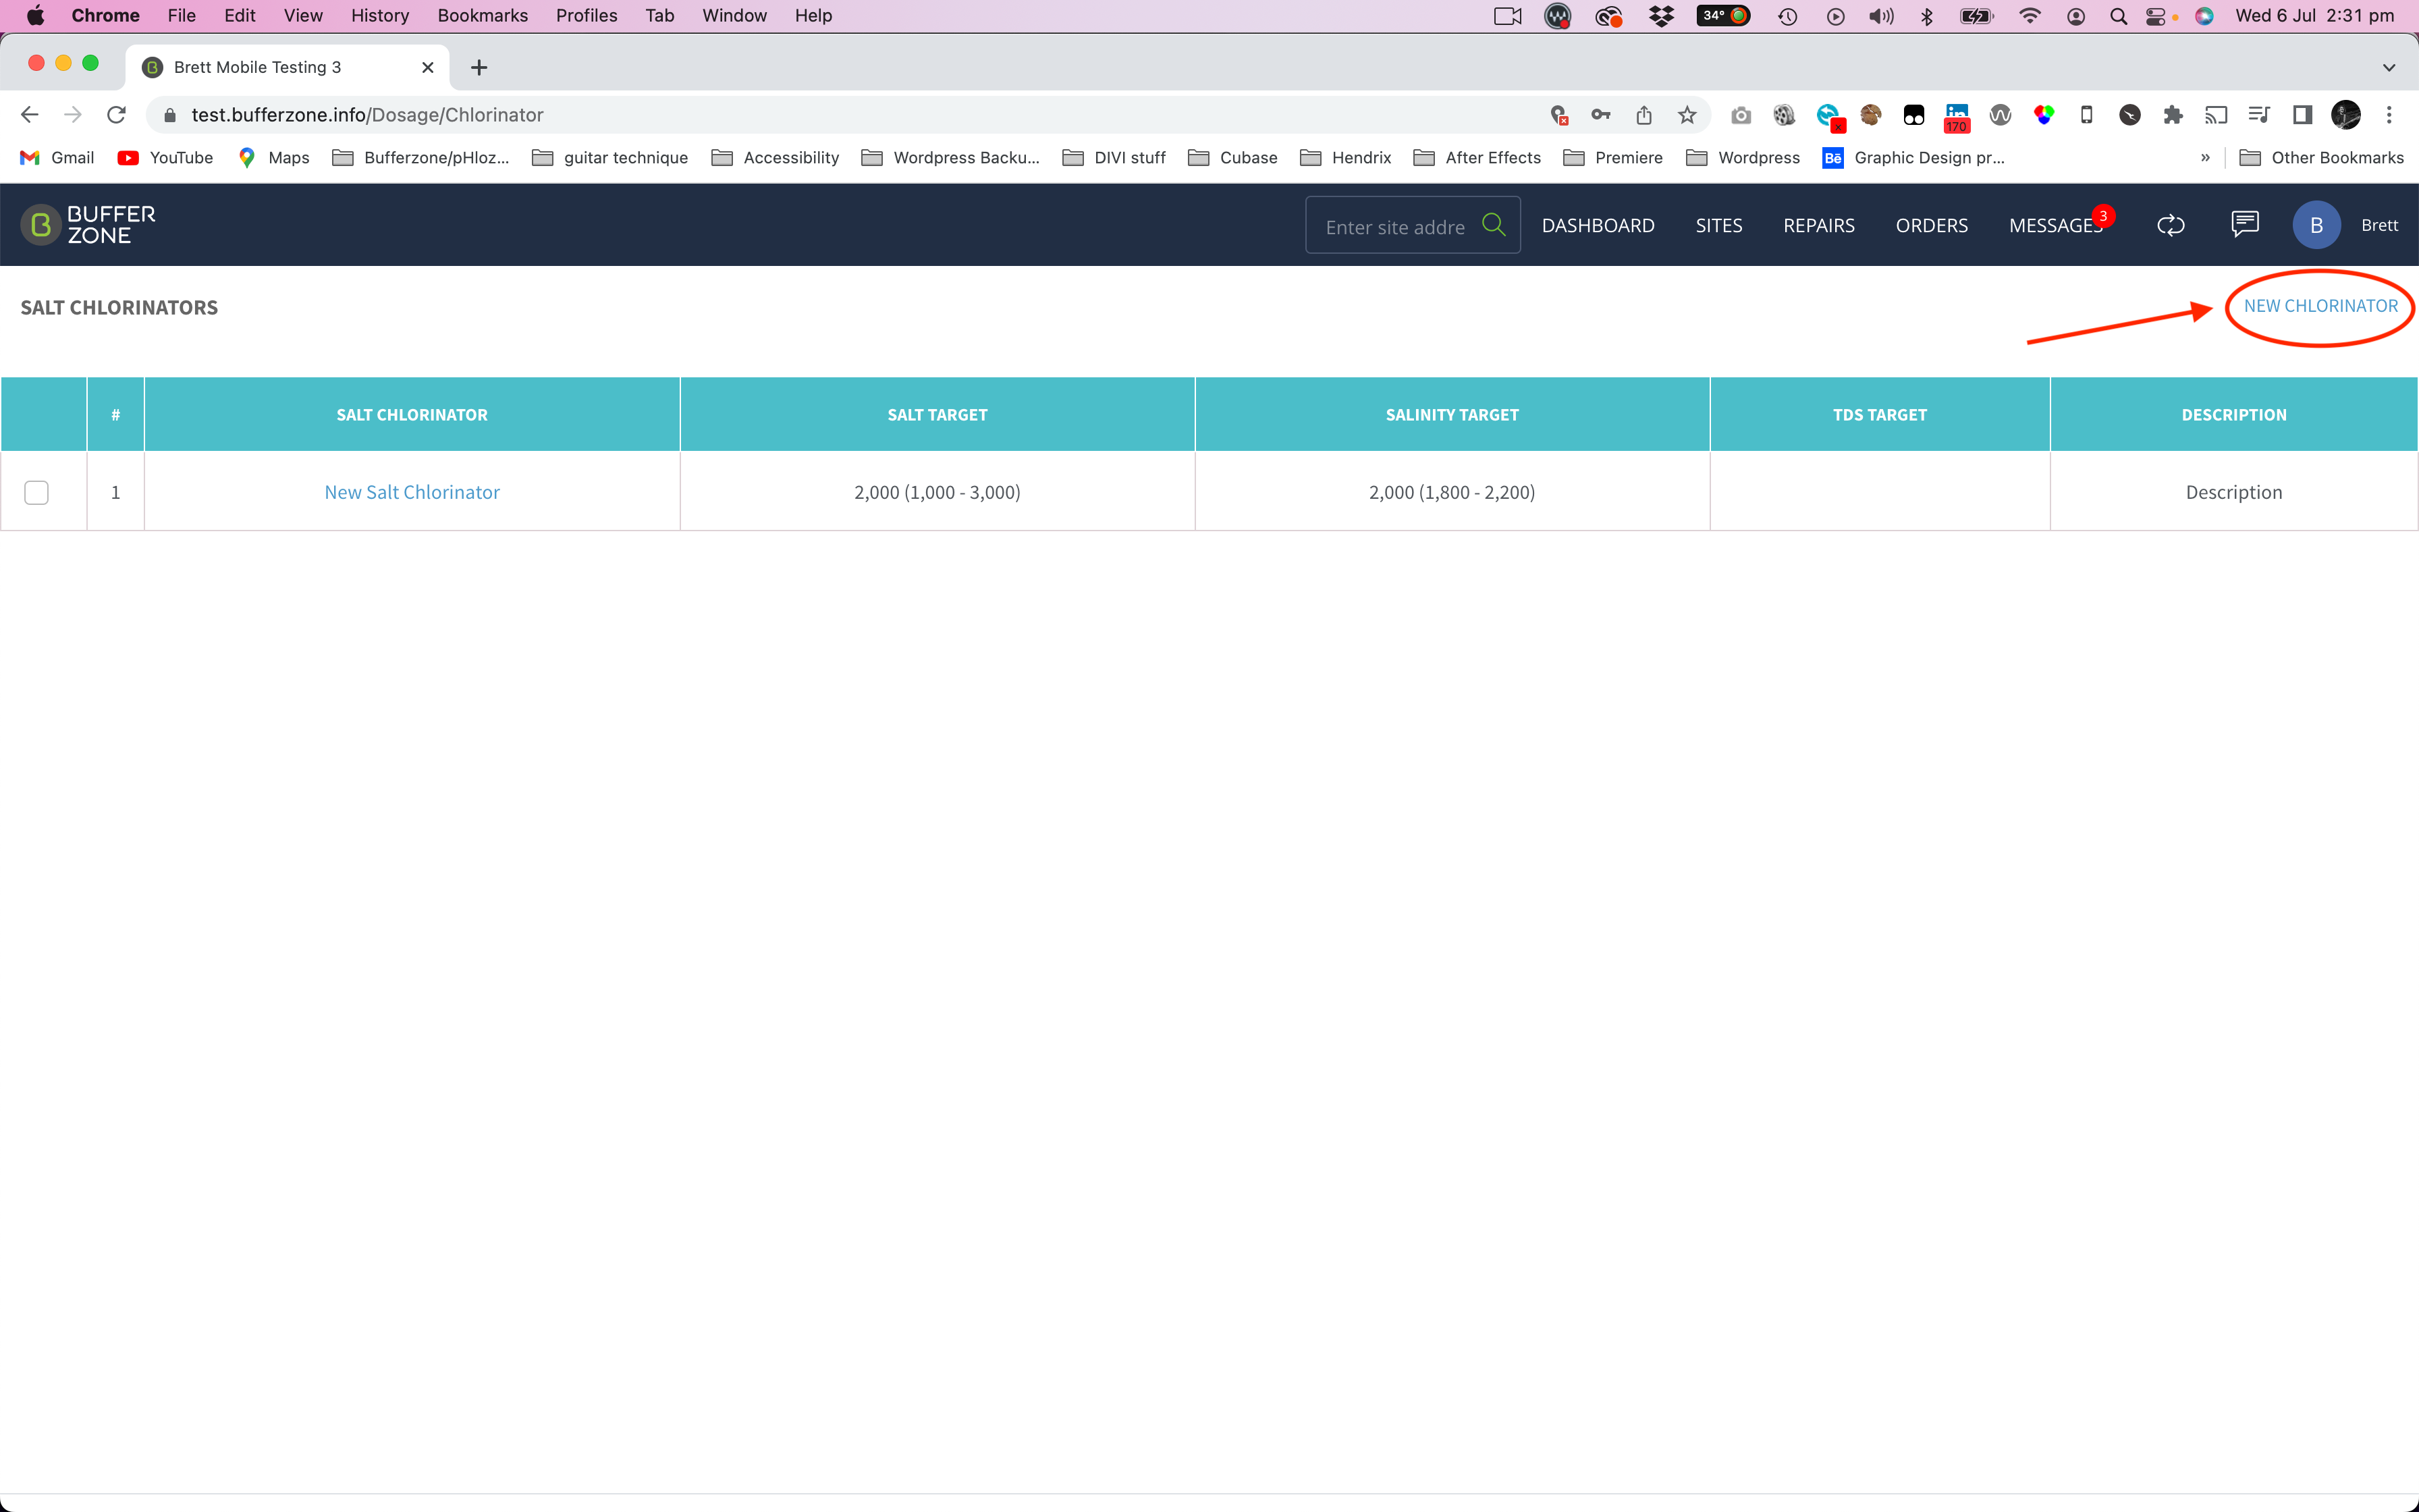This screenshot has width=2419, height=1512.
Task: Click the messages notification badge showing 3
Action: [x=2103, y=215]
